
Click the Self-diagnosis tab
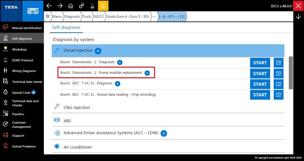pos(66,27)
